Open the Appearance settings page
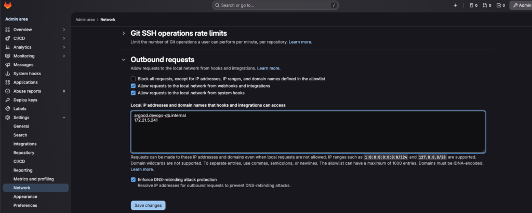Image resolution: width=532 pixels, height=213 pixels. click(x=25, y=196)
